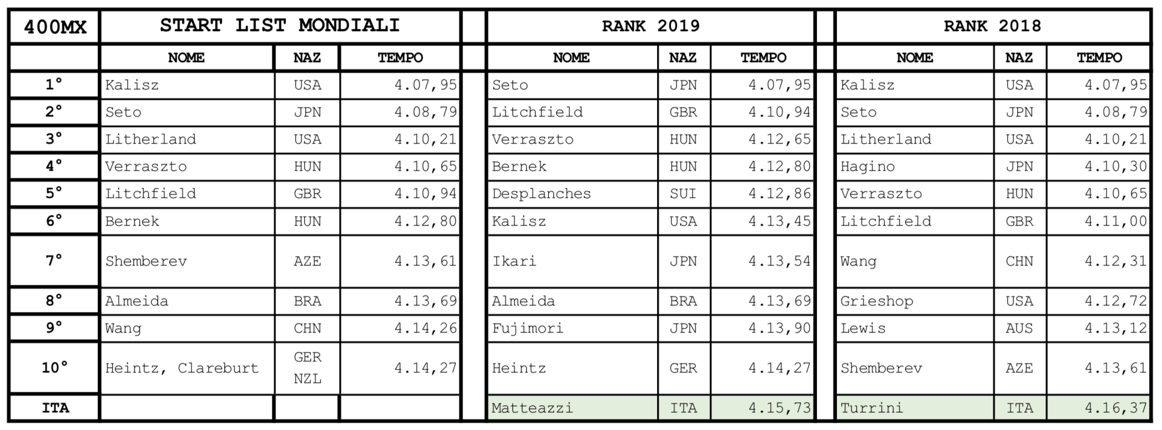Select the AZE cell in start list
Viewport: 1162px width, 430px height.
click(x=307, y=261)
